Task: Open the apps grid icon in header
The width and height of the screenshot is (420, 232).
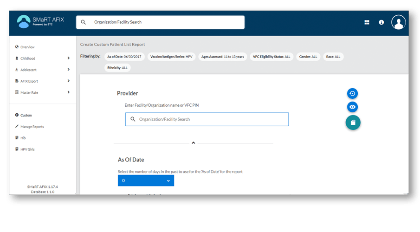Action: coord(367,22)
